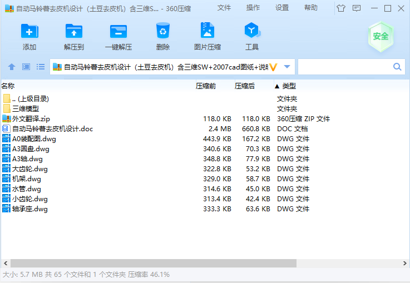Click the 添加 (Add) toolbar icon

[x=29, y=31]
